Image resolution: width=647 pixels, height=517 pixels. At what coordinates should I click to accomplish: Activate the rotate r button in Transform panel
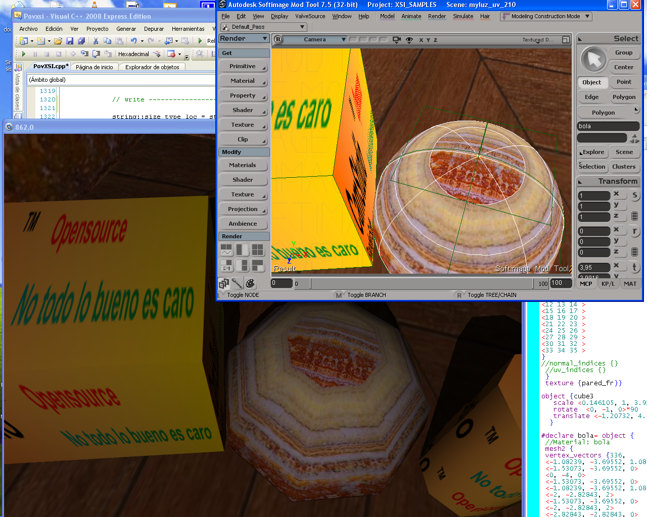tap(635, 231)
